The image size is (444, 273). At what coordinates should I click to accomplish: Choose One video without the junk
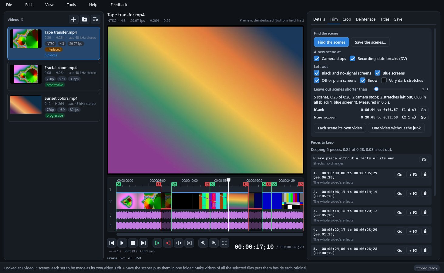(x=396, y=128)
